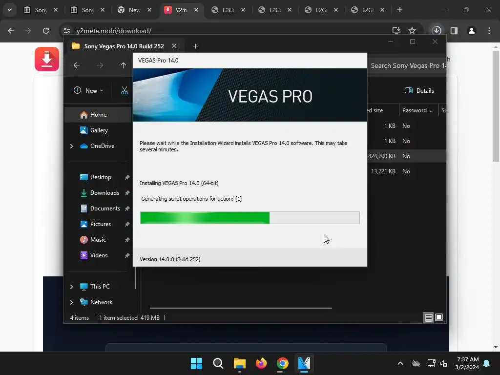
Task: Click the clock showing 7:37 AM
Action: click(467, 363)
